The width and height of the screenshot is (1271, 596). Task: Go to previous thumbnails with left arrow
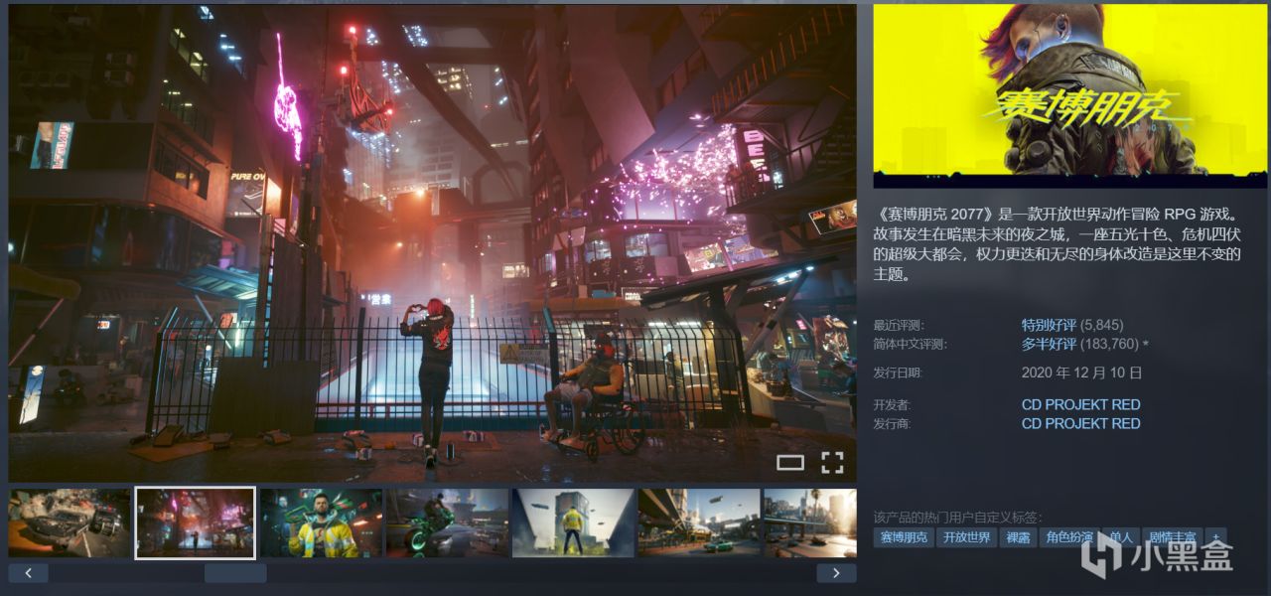click(x=29, y=573)
